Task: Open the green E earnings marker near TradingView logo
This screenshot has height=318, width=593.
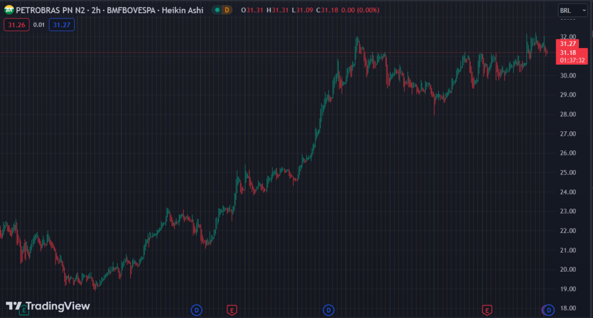Action: (x=24, y=310)
